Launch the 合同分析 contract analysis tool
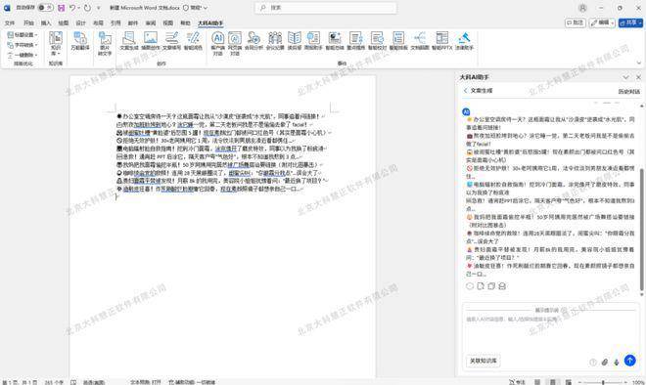This screenshot has height=385, width=646. tap(254, 41)
